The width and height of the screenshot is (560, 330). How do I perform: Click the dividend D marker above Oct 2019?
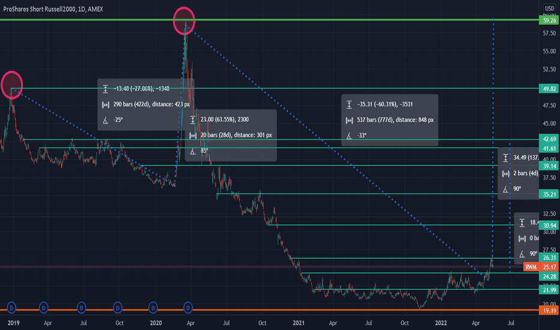click(118, 308)
